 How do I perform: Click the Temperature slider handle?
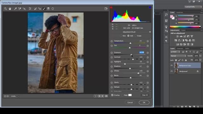130,43
